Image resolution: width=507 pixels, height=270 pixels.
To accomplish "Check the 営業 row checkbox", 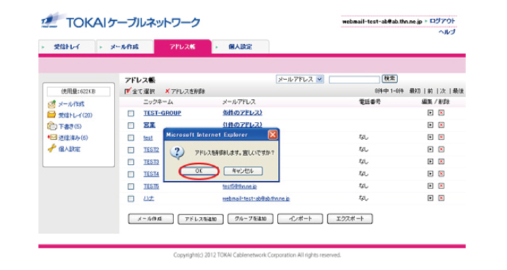I will [130, 125].
